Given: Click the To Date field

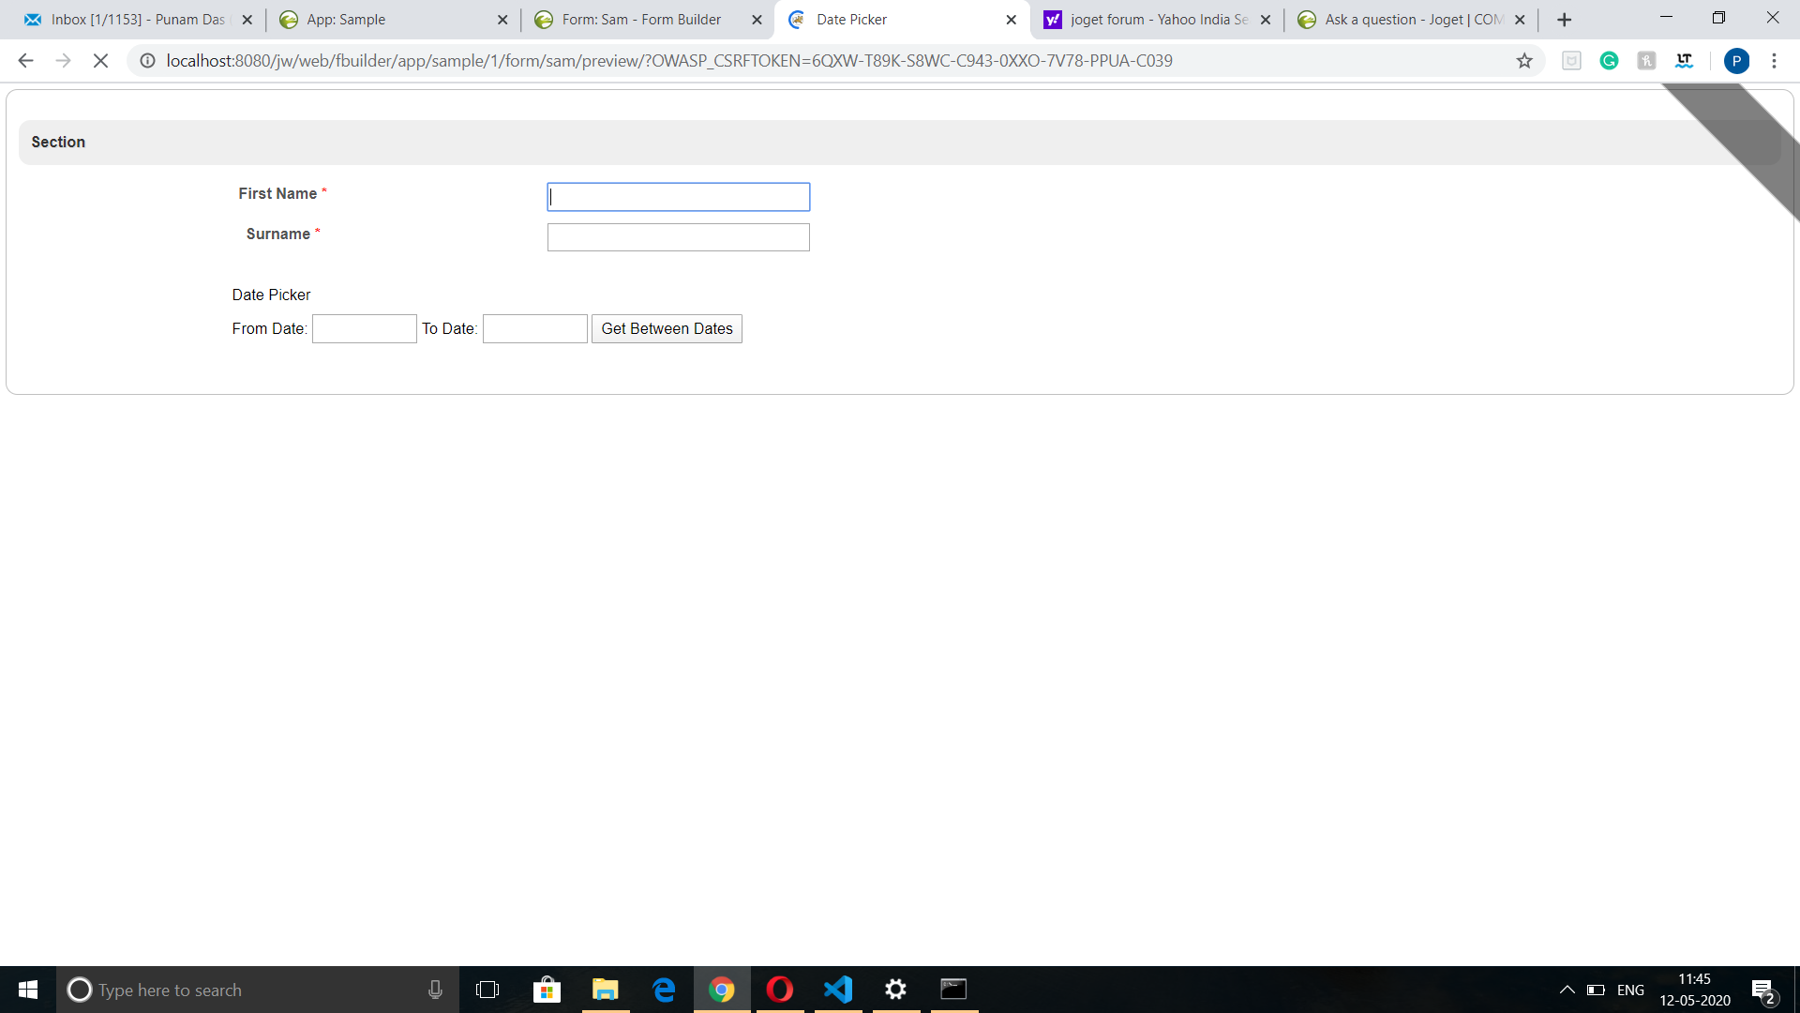Looking at the screenshot, I should click(x=534, y=328).
